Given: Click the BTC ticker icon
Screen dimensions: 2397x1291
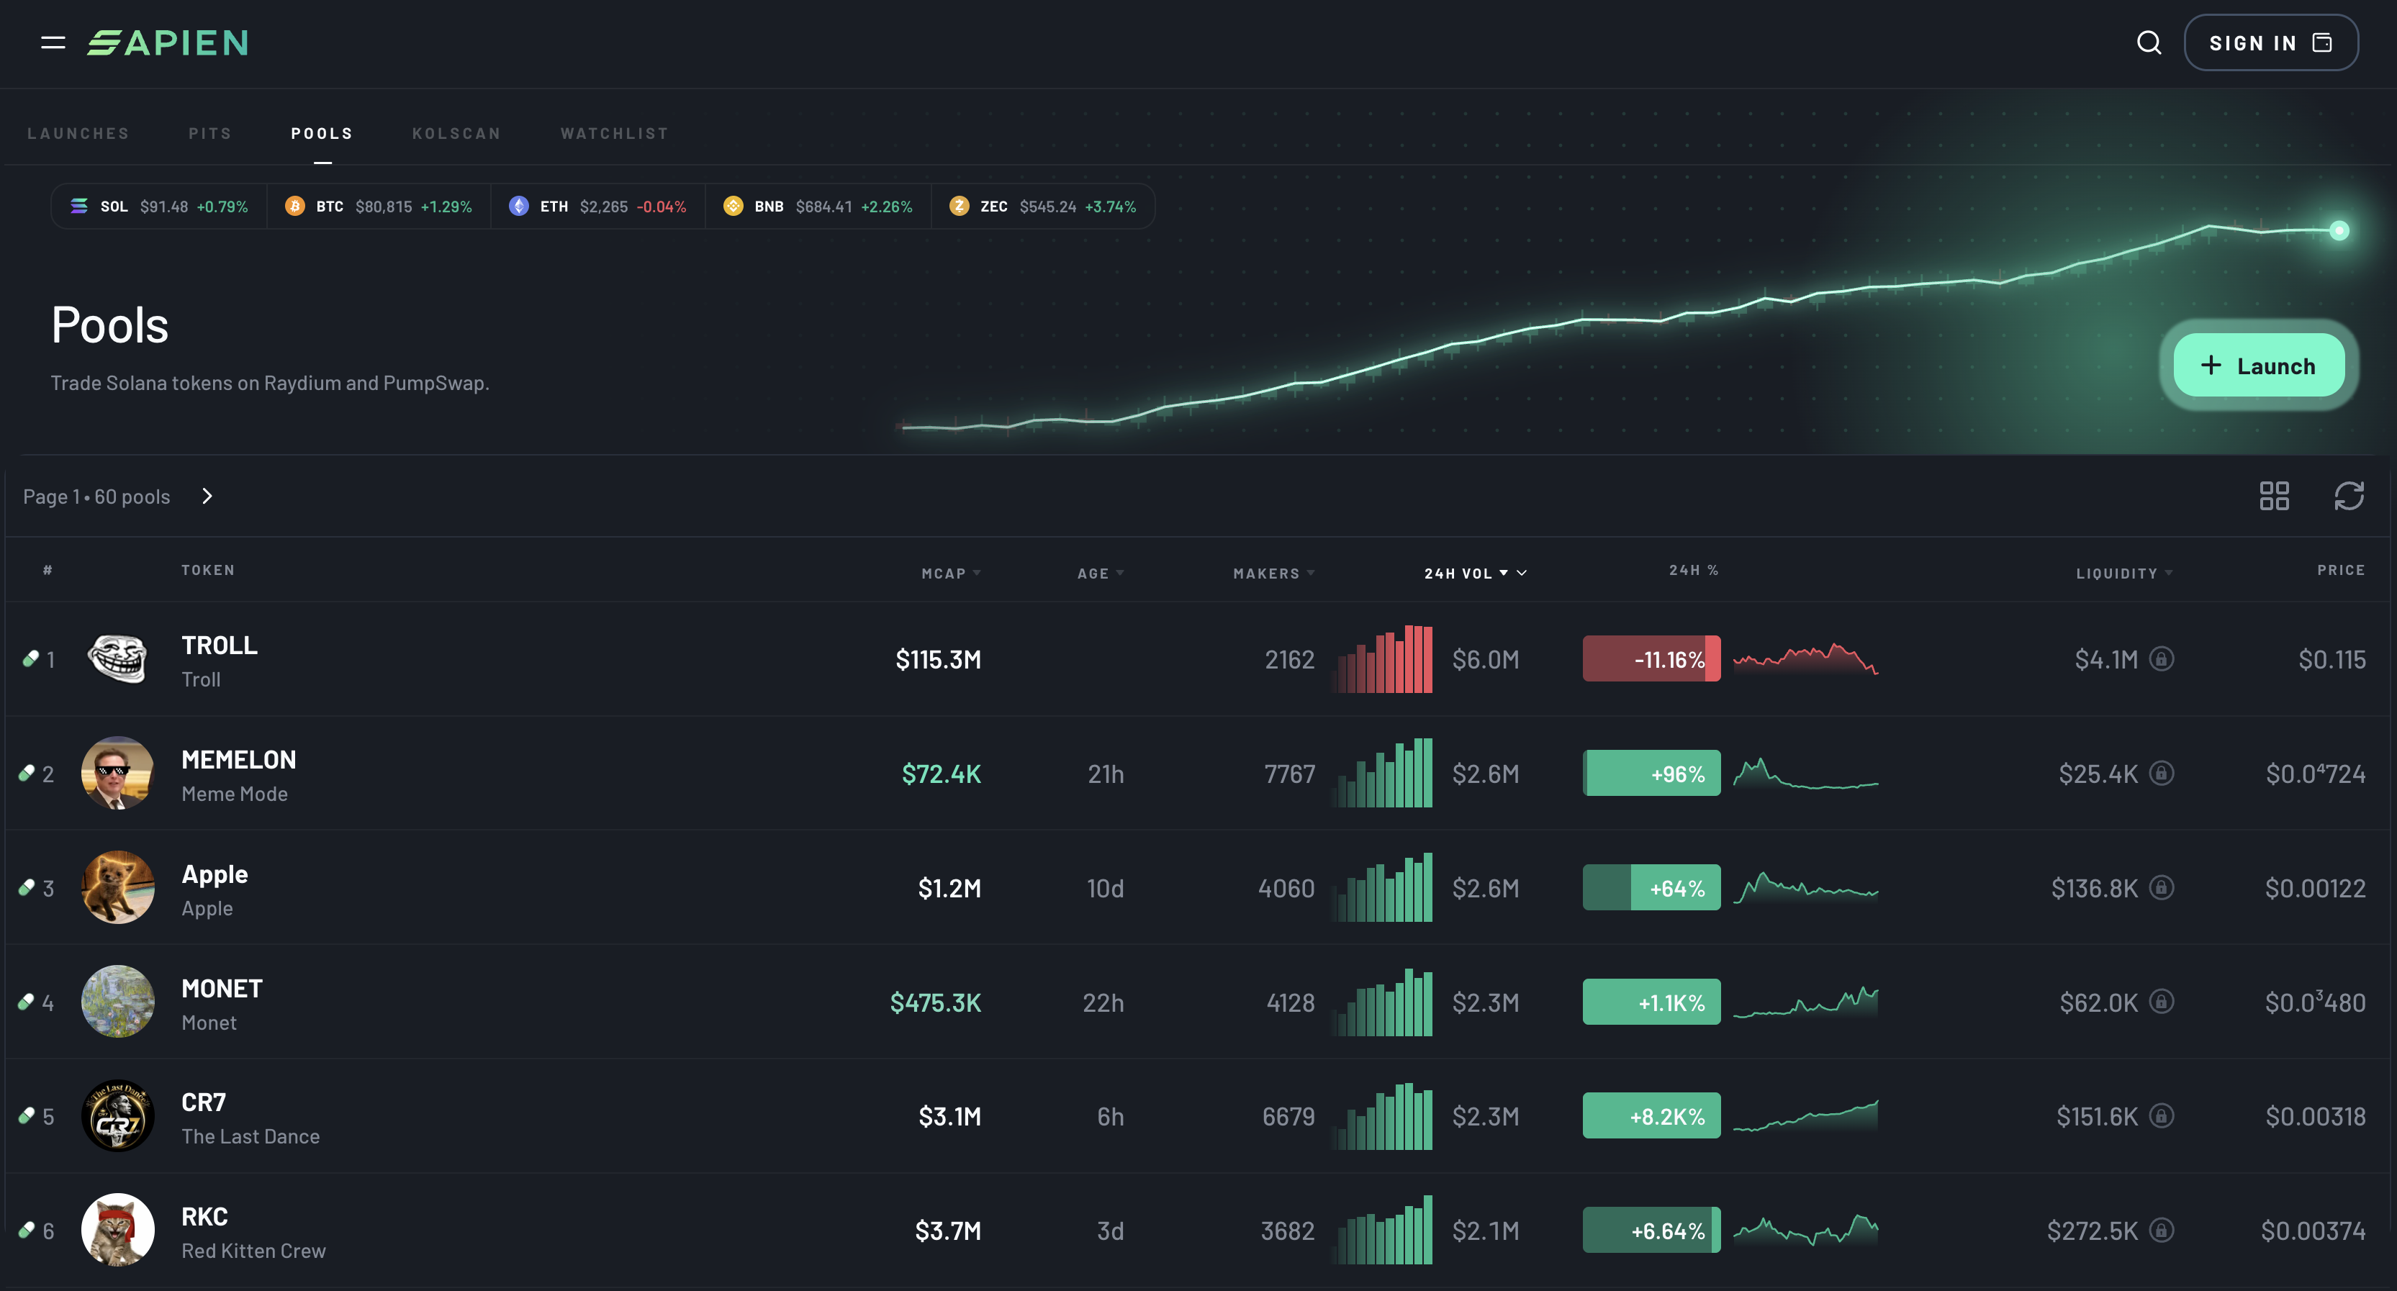Looking at the screenshot, I should [x=295, y=206].
